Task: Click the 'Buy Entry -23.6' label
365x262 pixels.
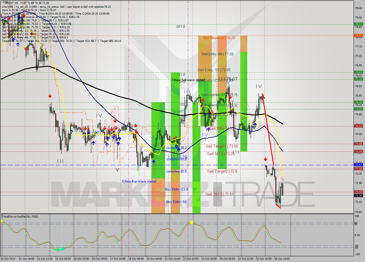Action: pos(177,189)
